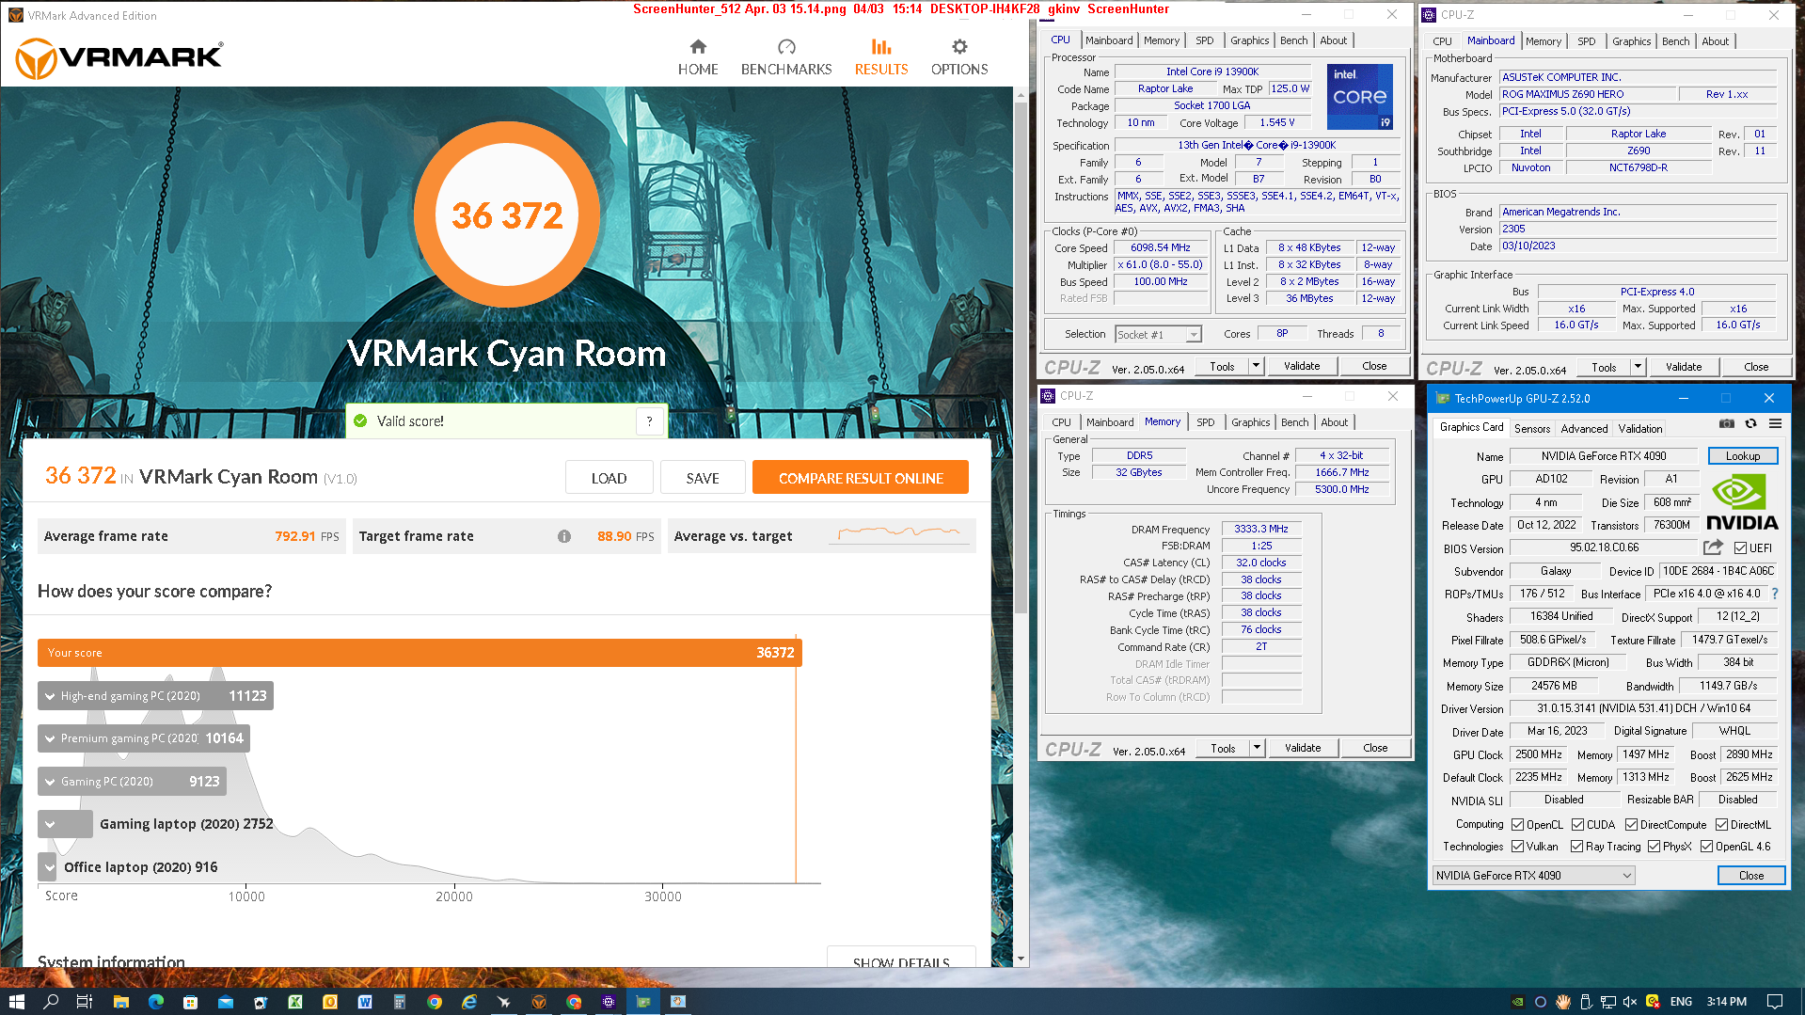Image resolution: width=1805 pixels, height=1015 pixels.
Task: Click the GPU-Z refresh icon
Action: pyautogui.click(x=1750, y=424)
